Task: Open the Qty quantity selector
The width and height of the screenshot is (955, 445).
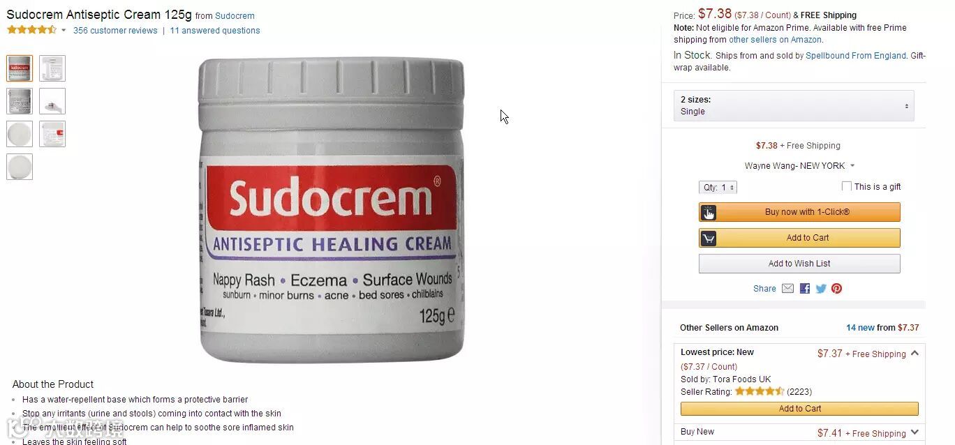Action: pos(718,187)
